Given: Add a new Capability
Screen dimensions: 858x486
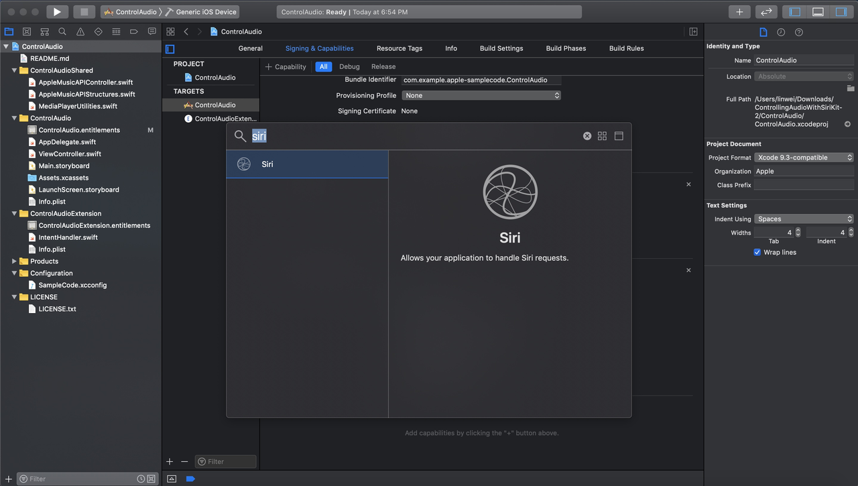Looking at the screenshot, I should point(286,66).
